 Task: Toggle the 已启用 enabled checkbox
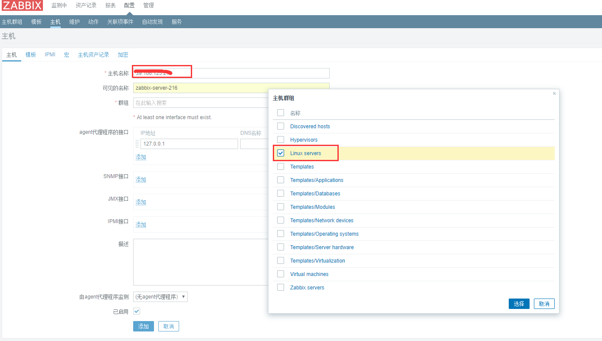coord(137,311)
